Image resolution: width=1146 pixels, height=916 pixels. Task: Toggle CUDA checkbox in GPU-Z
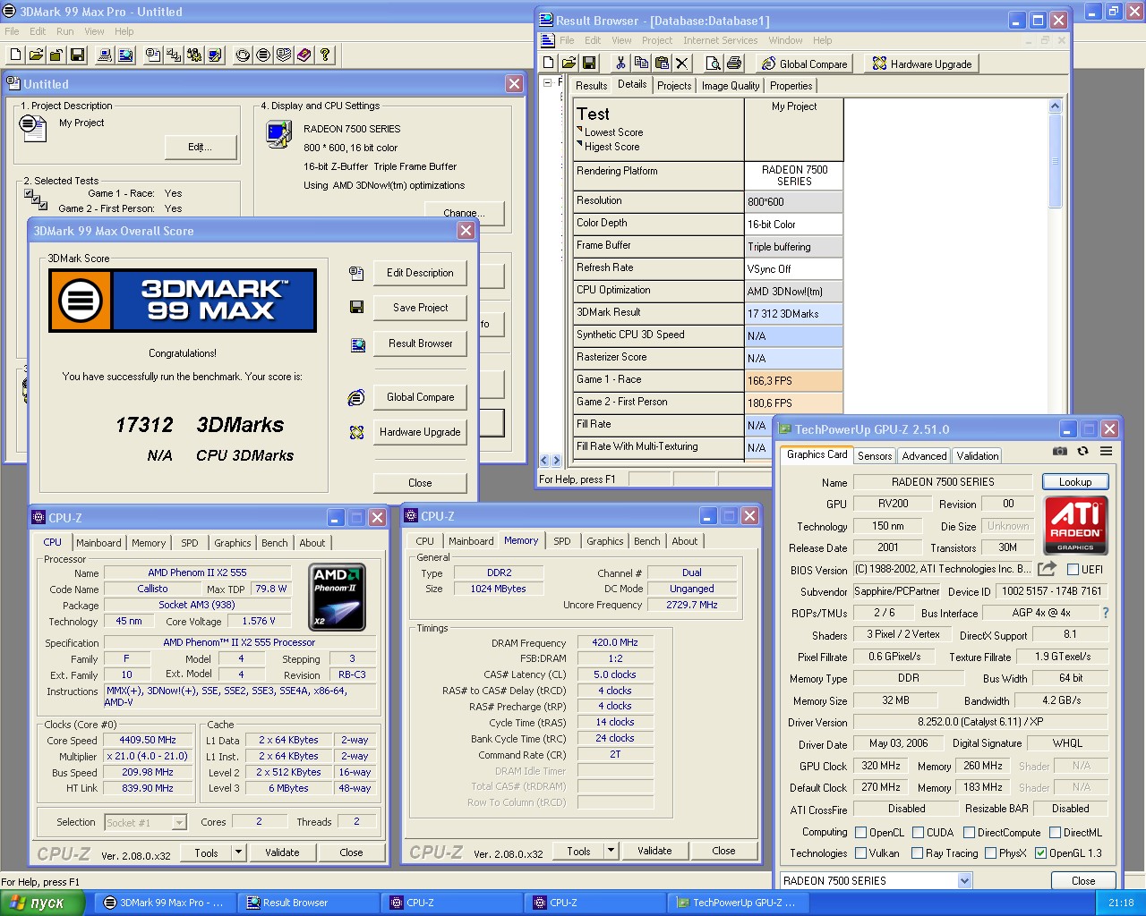click(x=919, y=833)
